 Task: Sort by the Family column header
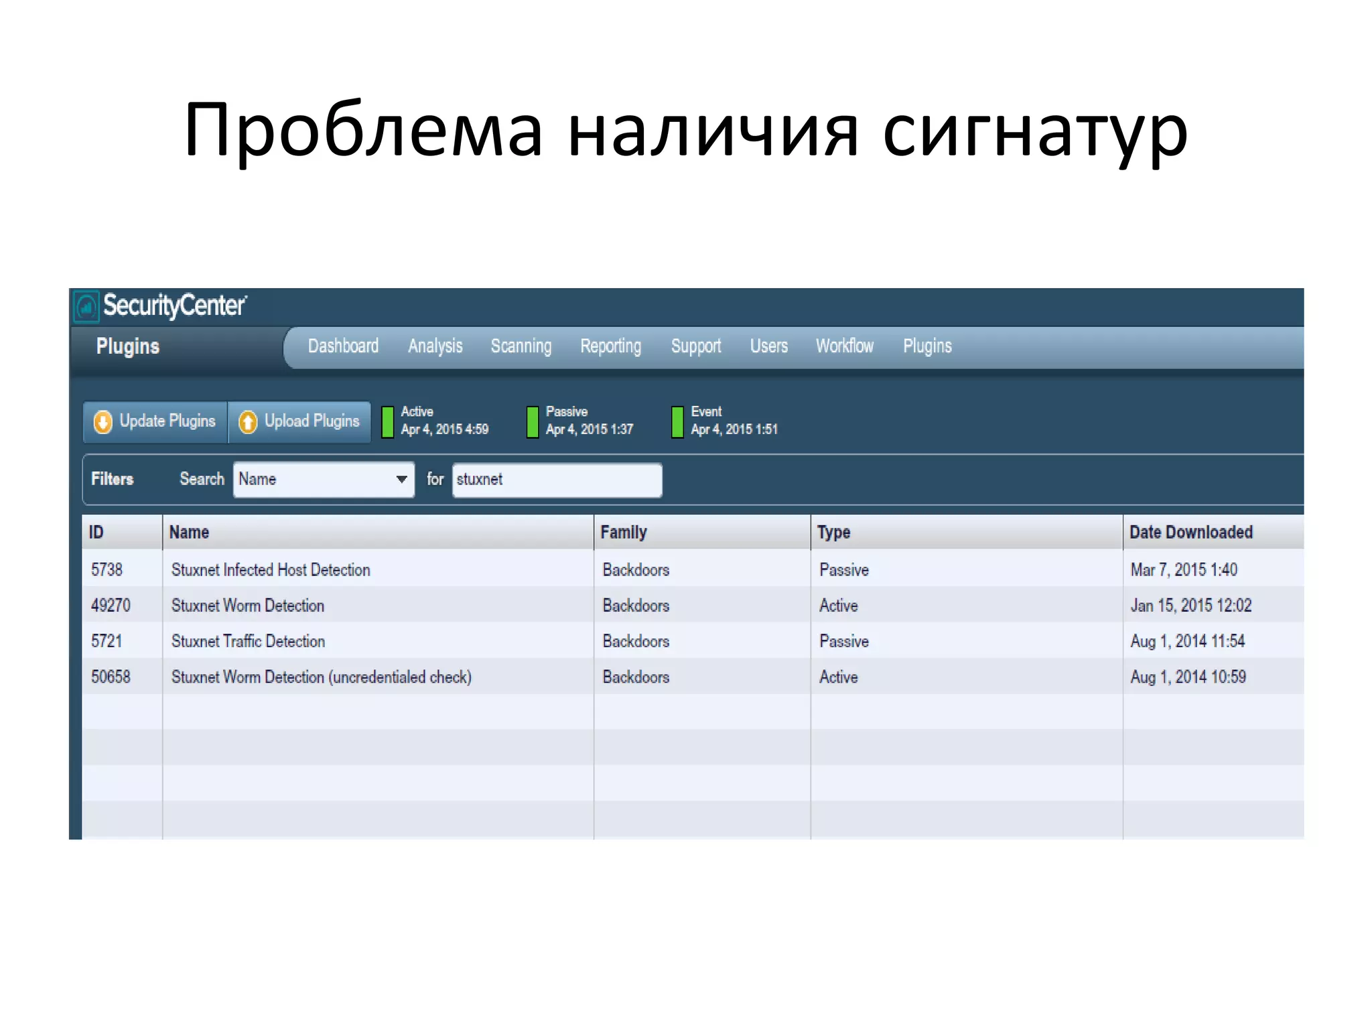[x=702, y=532]
